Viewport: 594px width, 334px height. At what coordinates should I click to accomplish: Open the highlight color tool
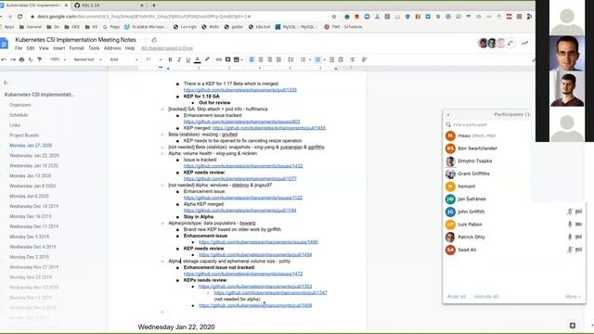[x=207, y=59]
